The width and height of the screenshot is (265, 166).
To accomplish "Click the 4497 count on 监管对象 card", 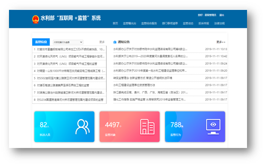I will 112,125.
